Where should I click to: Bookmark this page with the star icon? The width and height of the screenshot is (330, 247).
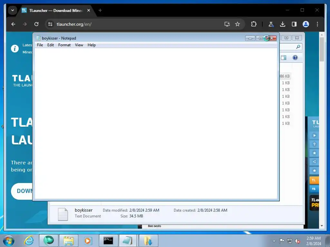coord(238,24)
